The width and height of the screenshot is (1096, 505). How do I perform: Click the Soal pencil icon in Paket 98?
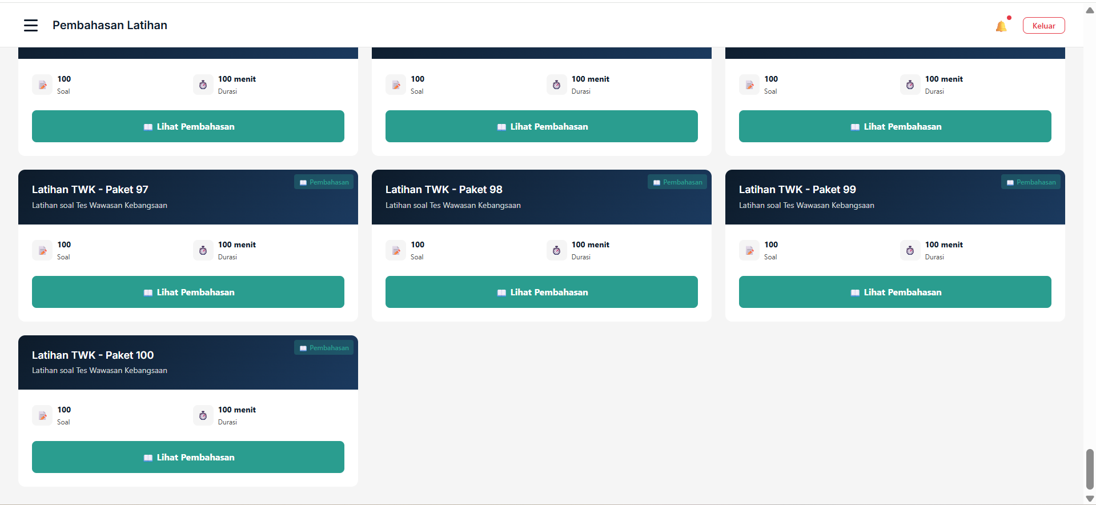pyautogui.click(x=396, y=250)
